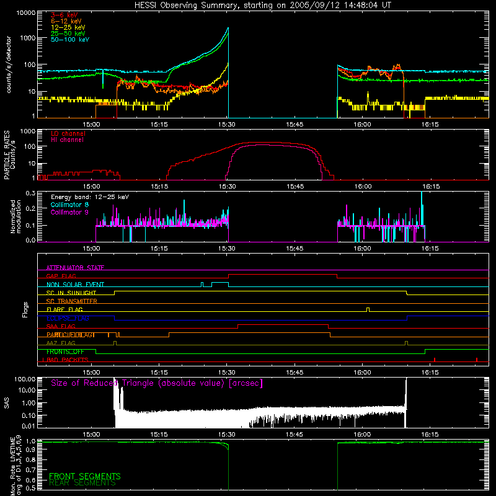
Task: Click the 'Size of Reduced Triangle' caption
Action: [157, 383]
